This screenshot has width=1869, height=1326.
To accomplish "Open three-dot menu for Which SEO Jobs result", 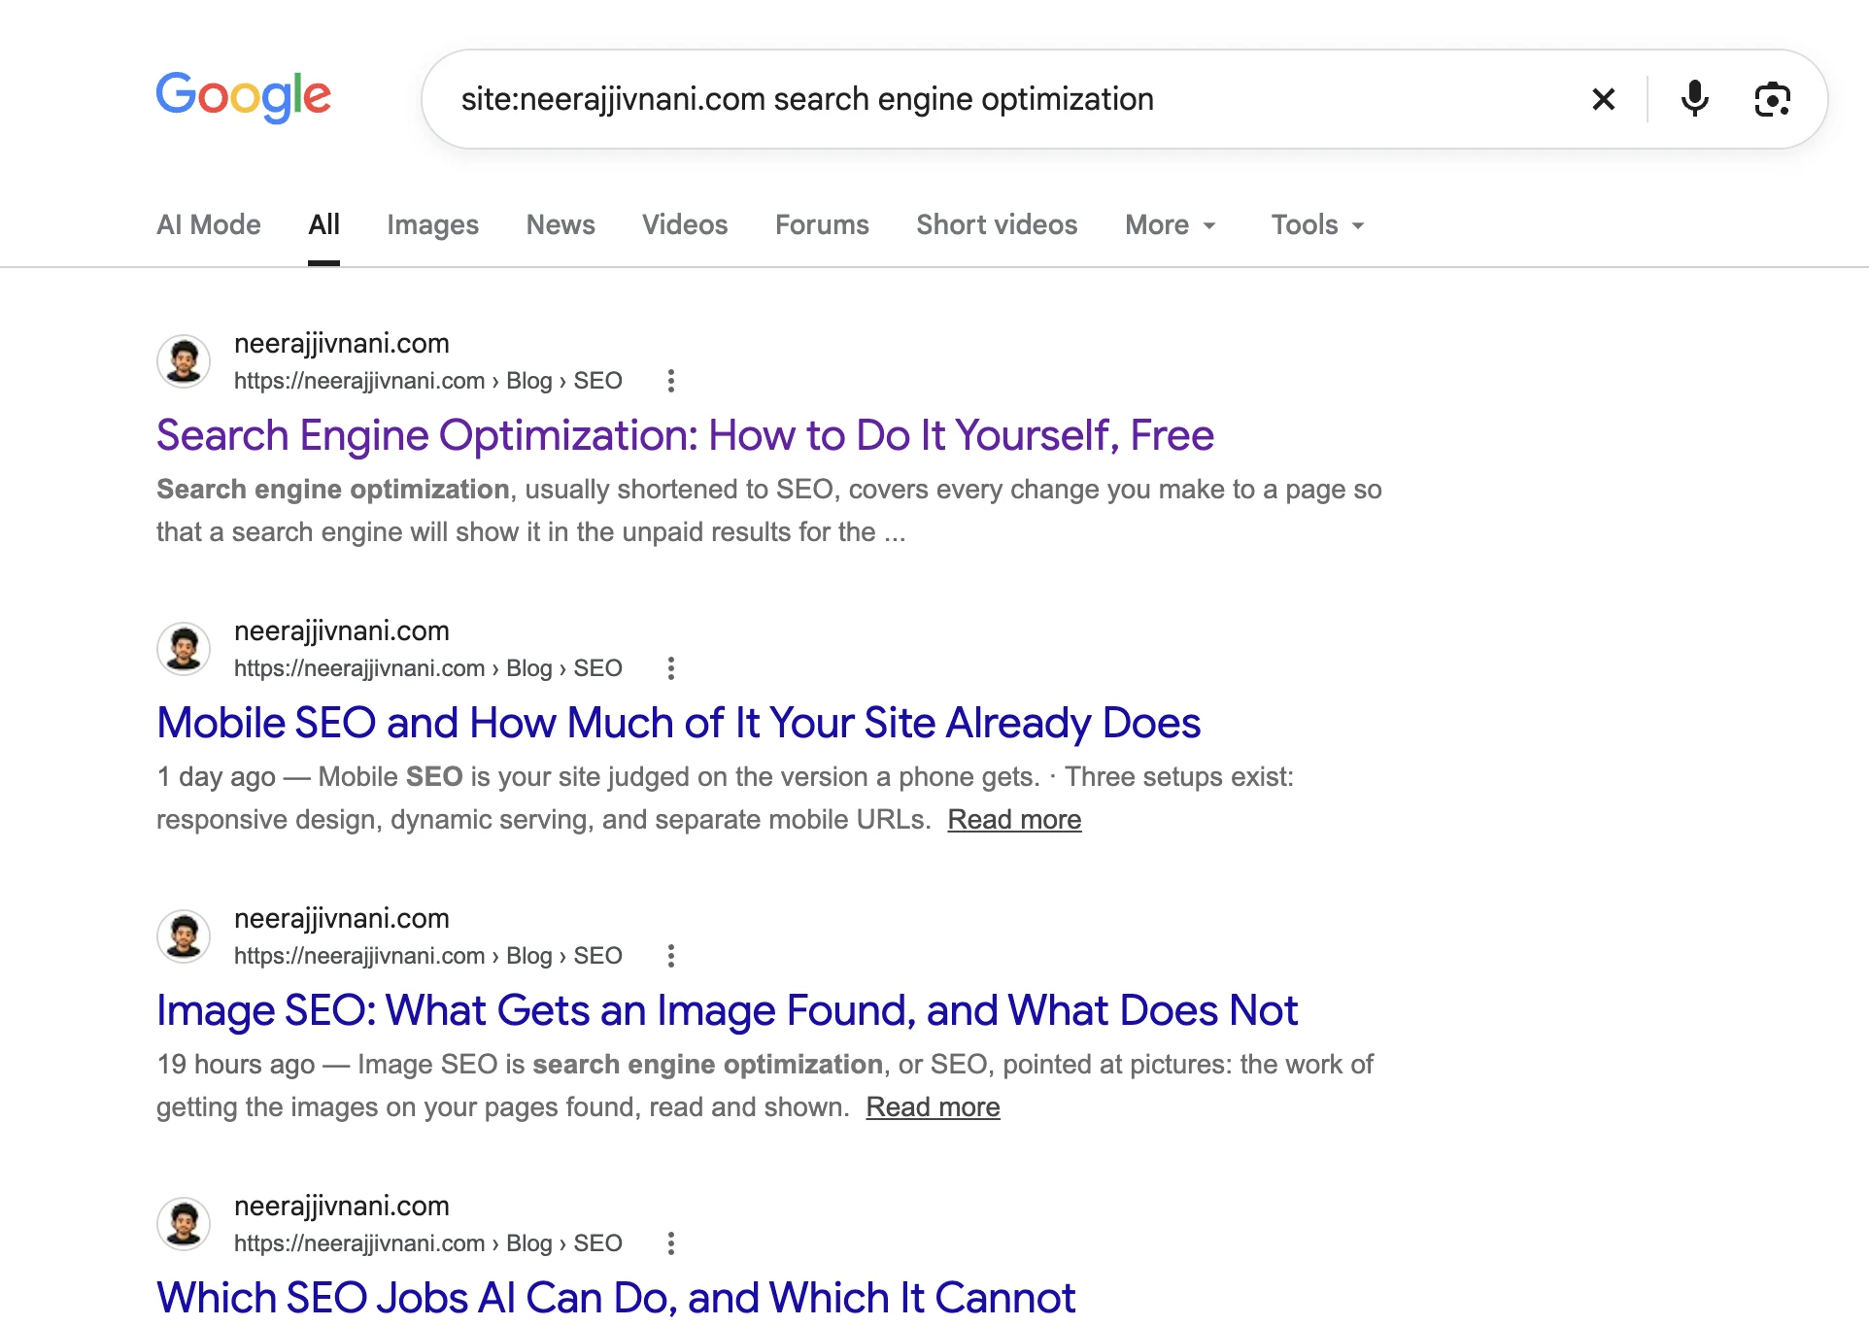I will pyautogui.click(x=671, y=1243).
